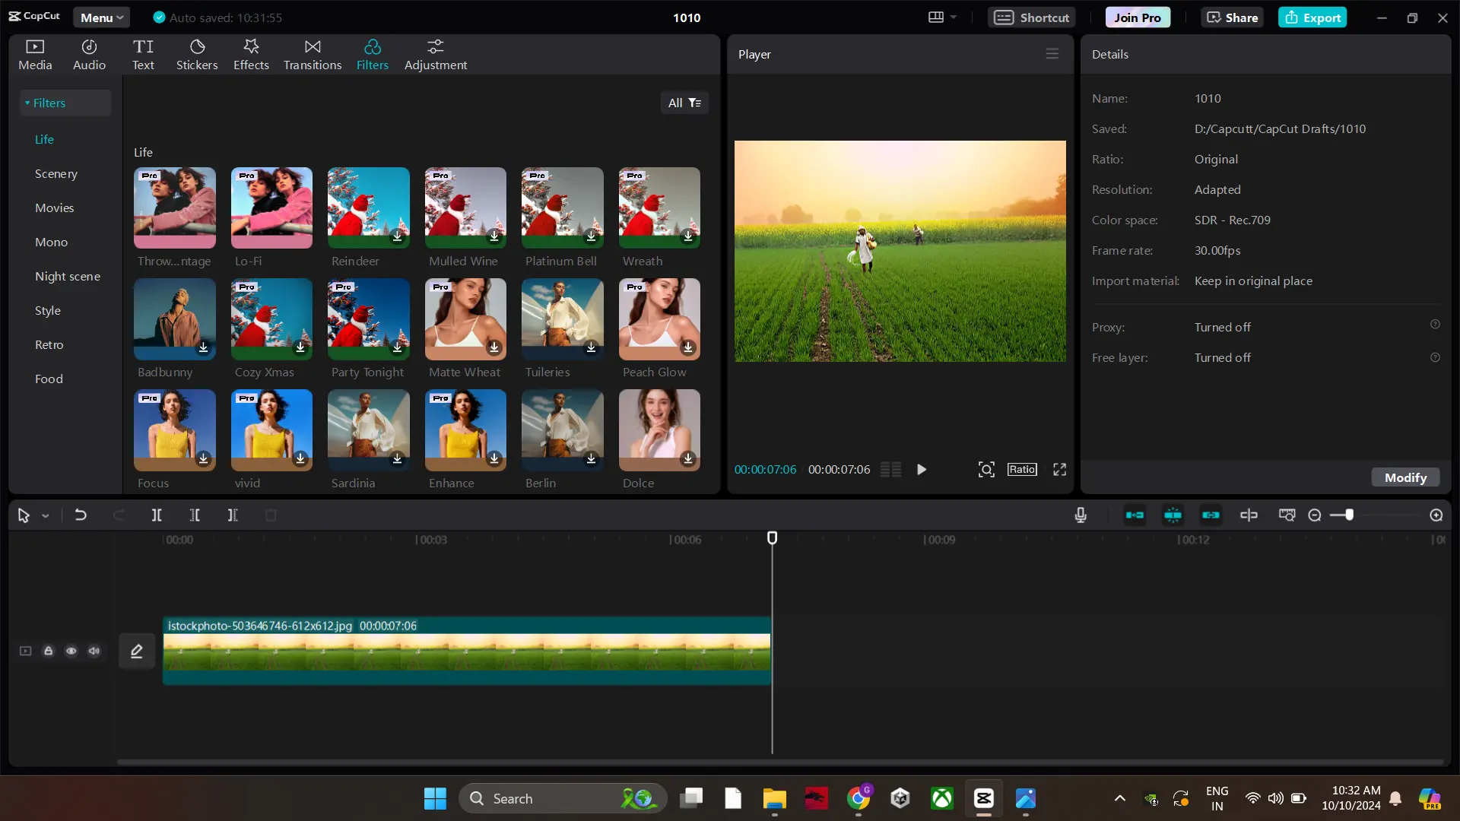
Task: Click the timeline playhead marker
Action: (772, 537)
